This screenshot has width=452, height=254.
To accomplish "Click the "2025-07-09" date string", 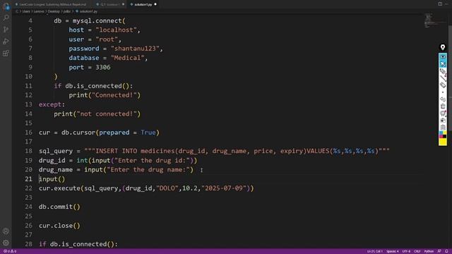I will 224,188.
